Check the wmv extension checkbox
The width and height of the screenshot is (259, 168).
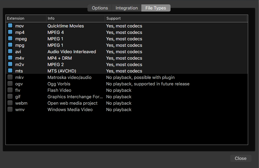pos(10,109)
